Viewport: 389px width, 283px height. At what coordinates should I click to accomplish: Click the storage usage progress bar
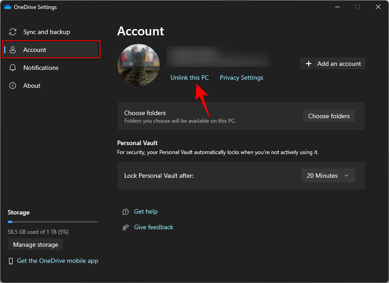pos(52,222)
